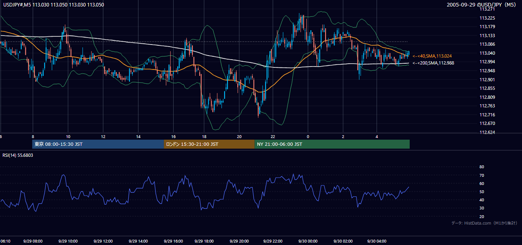The image size is (522, 245).
Task: Click the white 200 SMA label 112.988
Action: click(433, 63)
